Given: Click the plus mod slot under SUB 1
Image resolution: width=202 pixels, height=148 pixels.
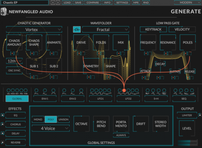Looking at the screenshot, I should click(x=32, y=77).
